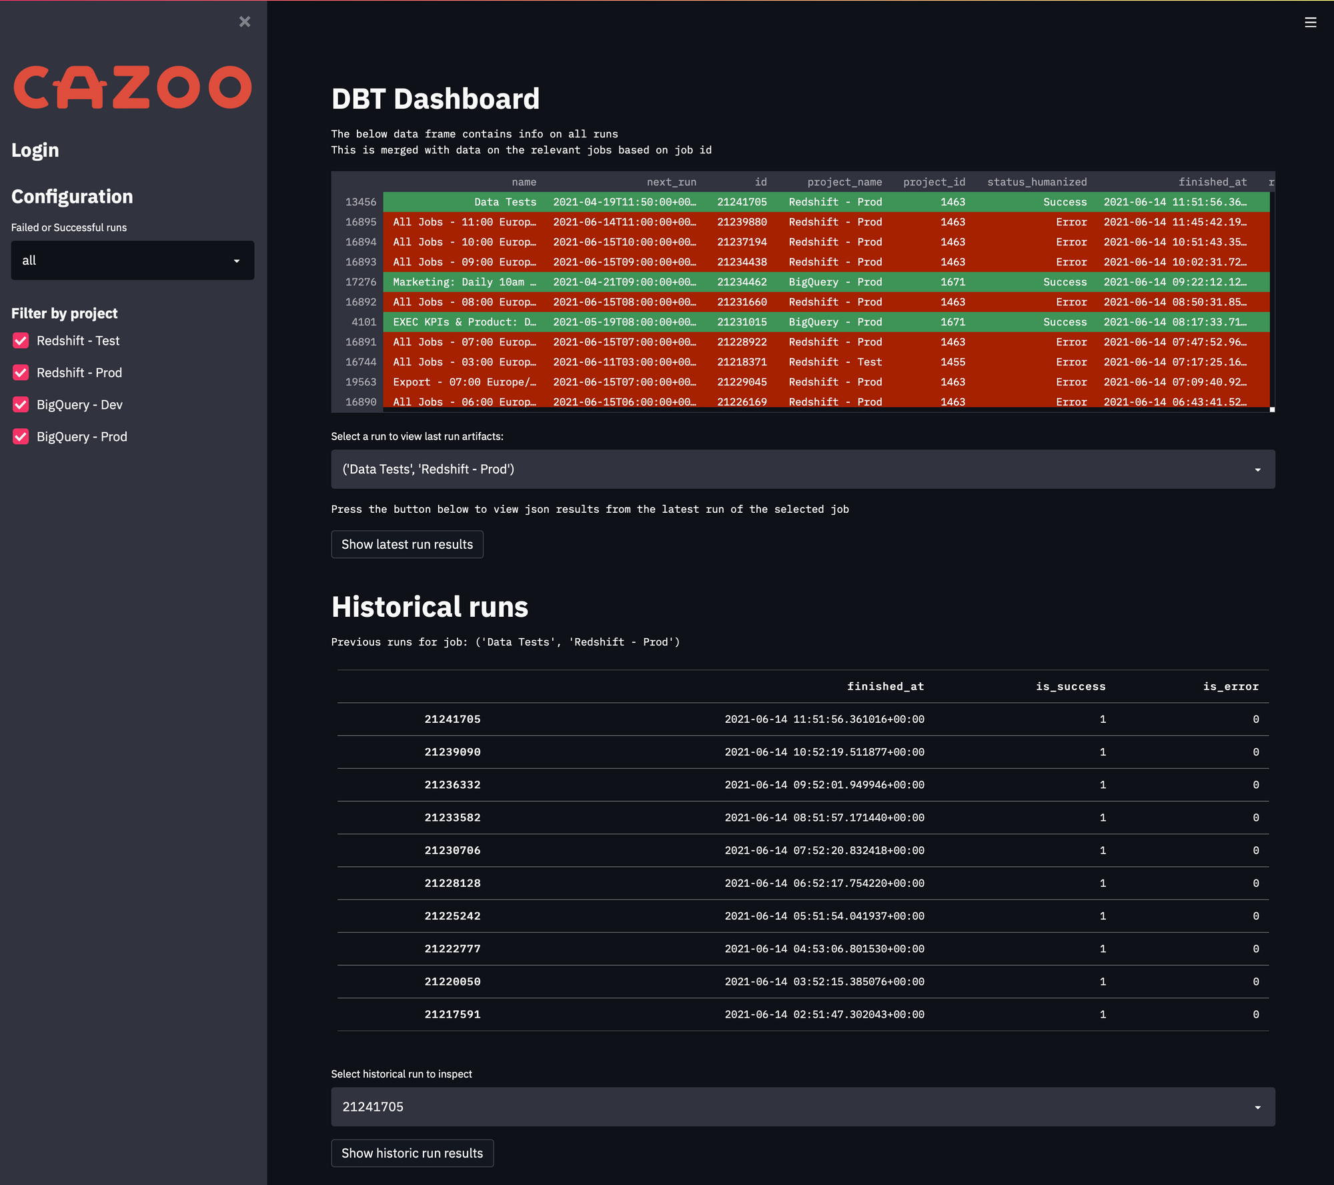Viewport: 1334px width, 1185px height.
Task: Uncheck the Redshift - Test project filter
Action: click(x=21, y=341)
